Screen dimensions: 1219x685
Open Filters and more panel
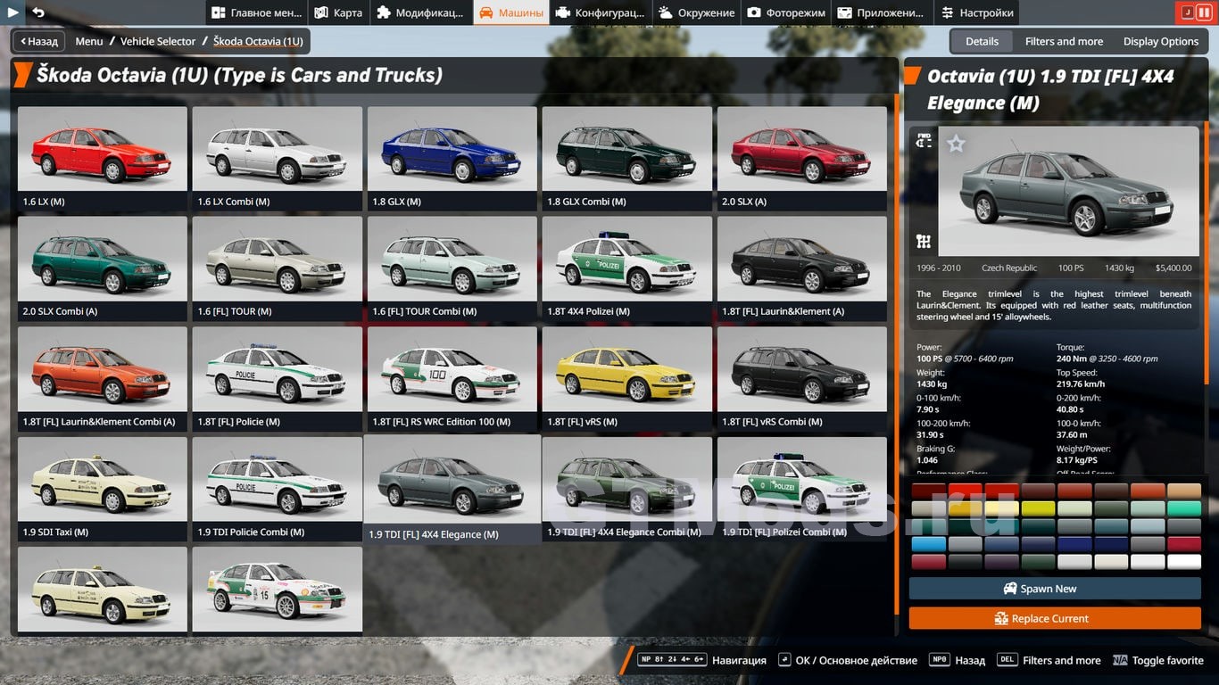(x=1064, y=41)
